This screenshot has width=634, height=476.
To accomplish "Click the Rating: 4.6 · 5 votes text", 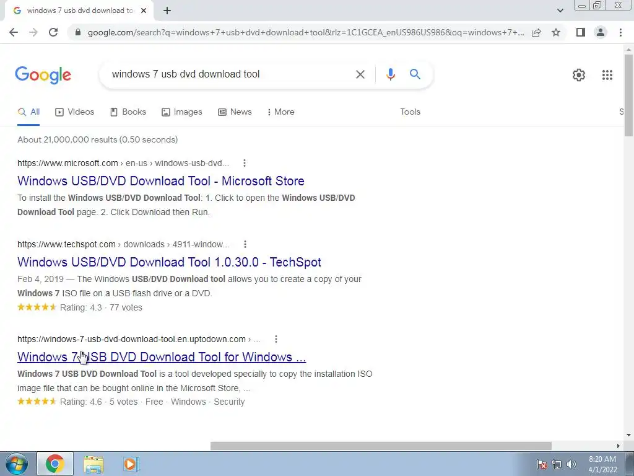I will click(98, 402).
